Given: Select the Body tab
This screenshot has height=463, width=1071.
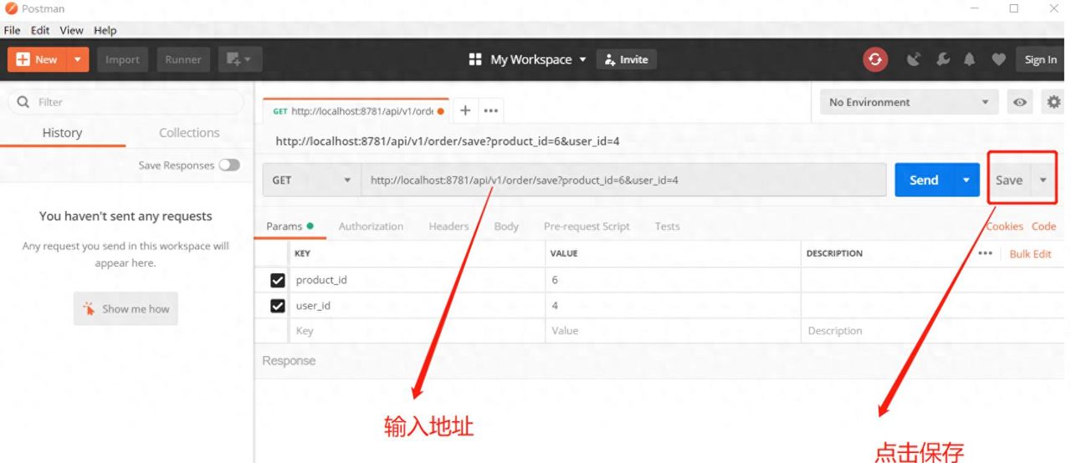Looking at the screenshot, I should pos(506,226).
